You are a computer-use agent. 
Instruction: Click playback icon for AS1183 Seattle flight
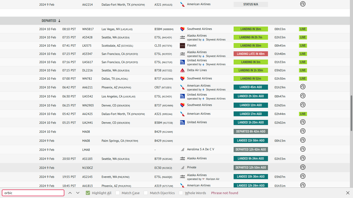303,158
